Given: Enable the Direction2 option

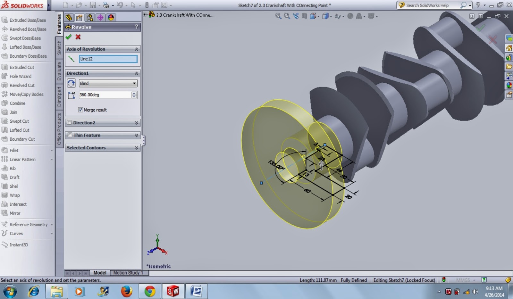Looking at the screenshot, I should 70,122.
